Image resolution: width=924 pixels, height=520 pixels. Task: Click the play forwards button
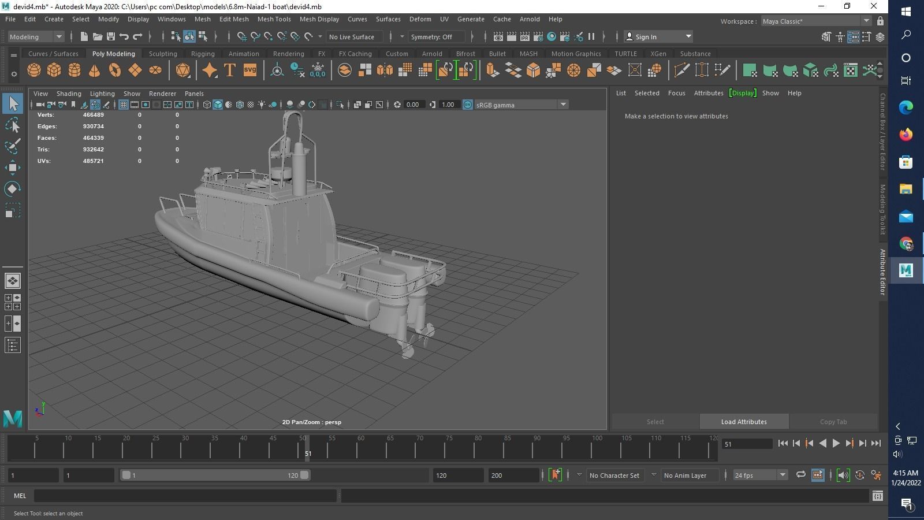(x=836, y=443)
